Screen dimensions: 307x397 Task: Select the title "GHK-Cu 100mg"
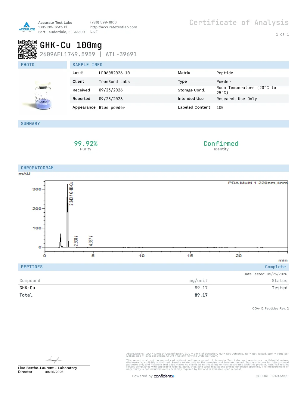pyautogui.click(x=71, y=45)
